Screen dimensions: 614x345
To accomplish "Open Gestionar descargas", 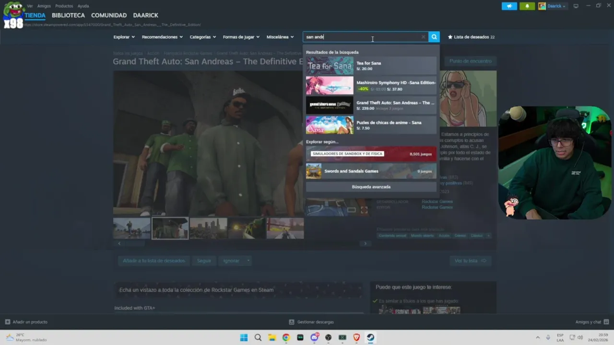I will pyautogui.click(x=311, y=322).
